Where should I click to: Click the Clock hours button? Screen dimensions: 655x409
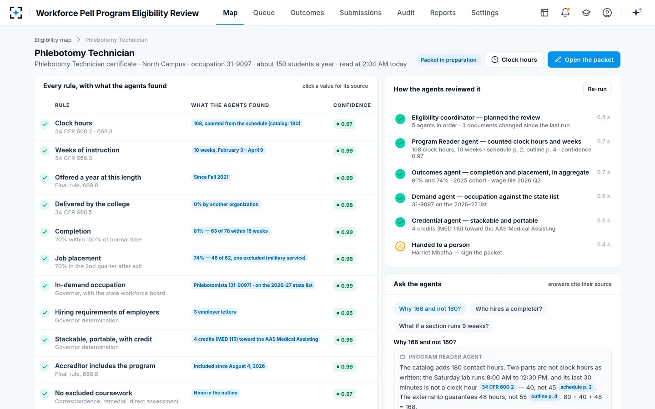[514, 60]
